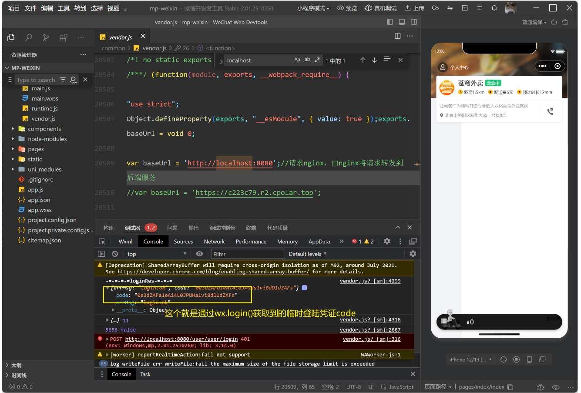
Task: Open the cloud development icon in top toolbar
Action: click(x=435, y=8)
